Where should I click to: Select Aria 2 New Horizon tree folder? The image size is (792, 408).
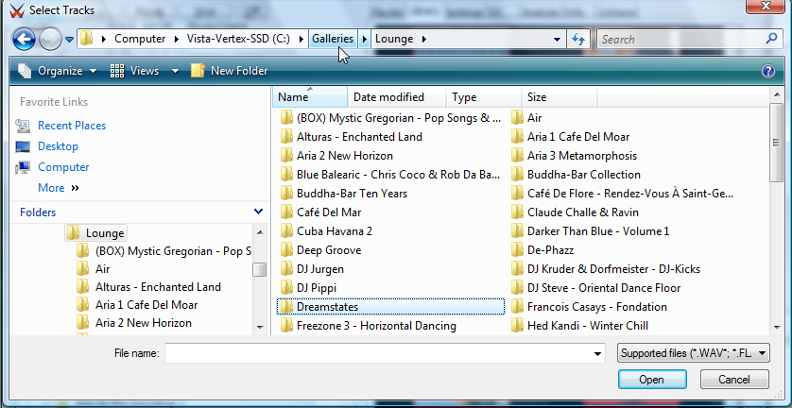(134, 323)
